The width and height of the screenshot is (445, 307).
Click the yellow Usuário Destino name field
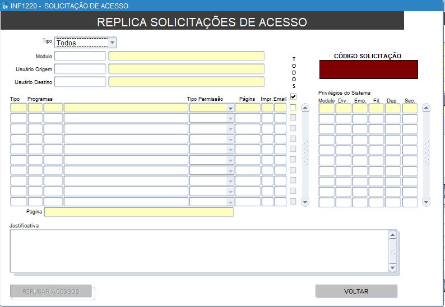[x=187, y=82]
